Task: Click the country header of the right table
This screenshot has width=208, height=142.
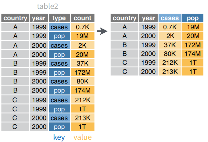Action: [x=125, y=18]
